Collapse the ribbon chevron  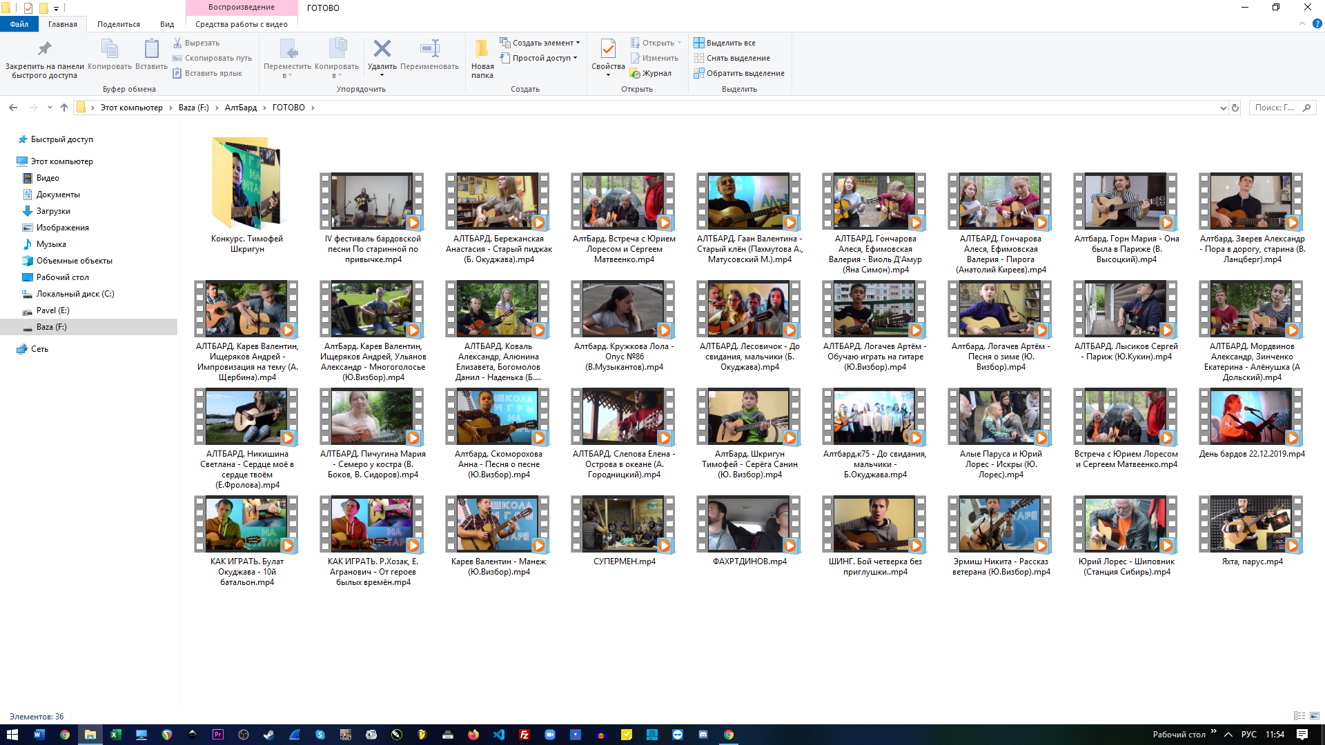(x=1302, y=23)
